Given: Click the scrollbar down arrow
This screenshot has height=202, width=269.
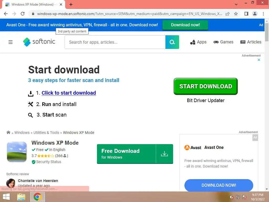Looking at the screenshot, I should click(x=267, y=189).
